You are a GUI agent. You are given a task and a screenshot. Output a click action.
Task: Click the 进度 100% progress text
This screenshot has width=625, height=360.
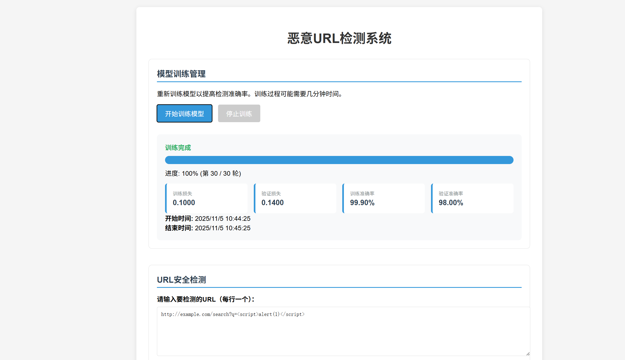point(203,173)
